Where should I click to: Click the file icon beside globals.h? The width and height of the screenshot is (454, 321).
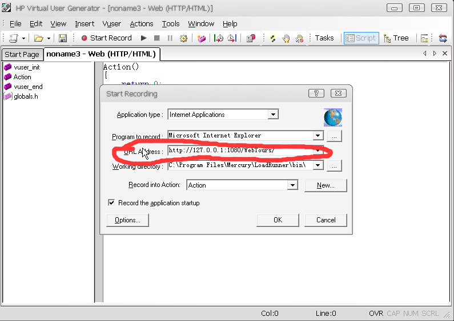8,96
